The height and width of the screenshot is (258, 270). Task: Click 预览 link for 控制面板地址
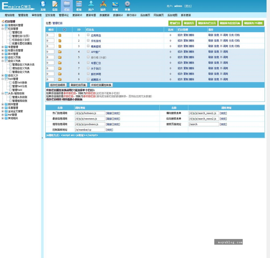point(109,130)
